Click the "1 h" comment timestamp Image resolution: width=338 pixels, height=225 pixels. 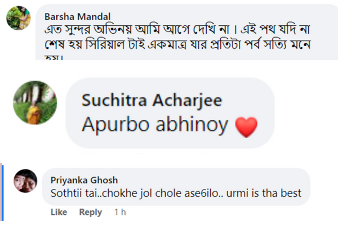click(x=119, y=212)
